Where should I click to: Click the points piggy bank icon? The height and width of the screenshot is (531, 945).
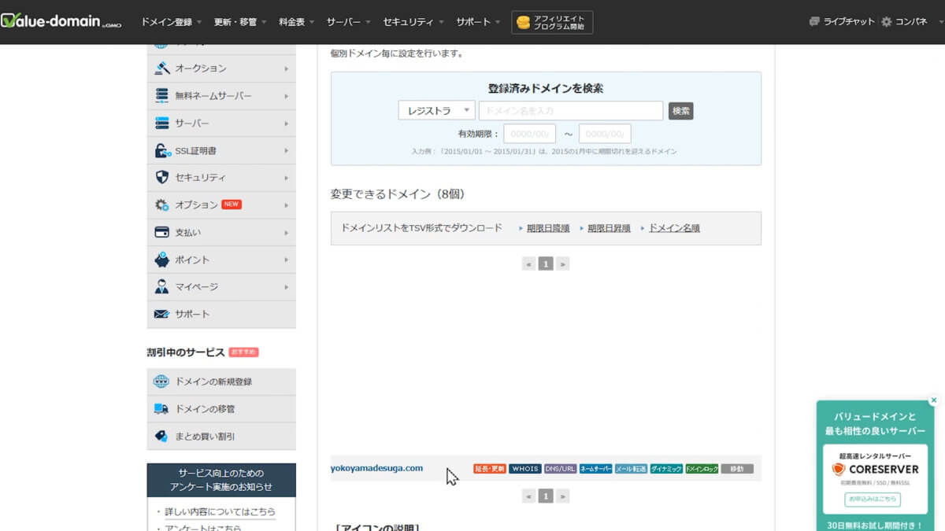(x=162, y=260)
